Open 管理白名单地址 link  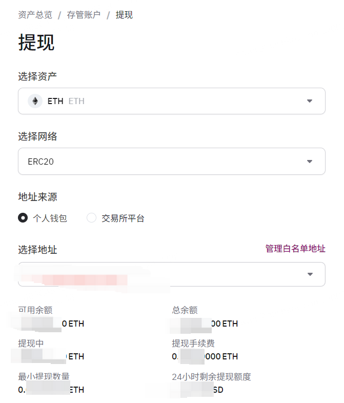coord(295,249)
